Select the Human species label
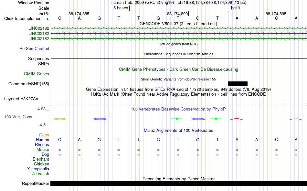Image resolution: width=307 pixels, height=191 pixels. pos(42,140)
